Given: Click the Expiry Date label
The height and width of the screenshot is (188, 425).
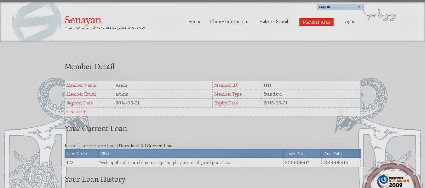Looking at the screenshot, I should tap(226, 103).
